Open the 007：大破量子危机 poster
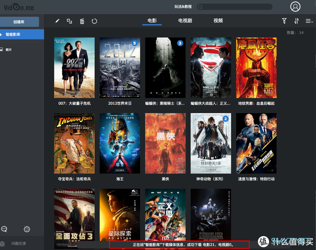Screen dimensions: 316x250 [74, 68]
